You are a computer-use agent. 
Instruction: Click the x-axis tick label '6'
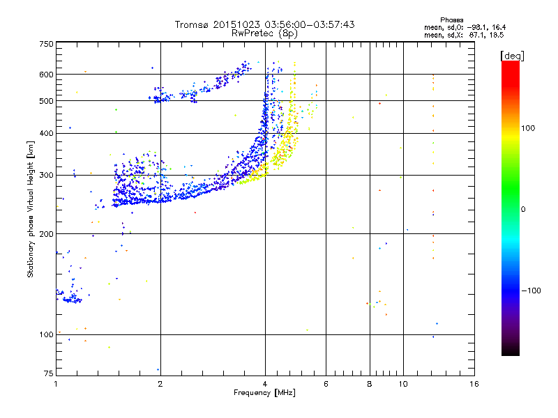click(326, 384)
